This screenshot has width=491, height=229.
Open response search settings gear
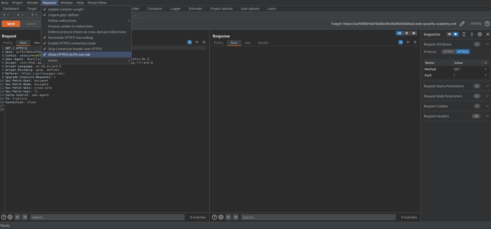click(x=221, y=217)
